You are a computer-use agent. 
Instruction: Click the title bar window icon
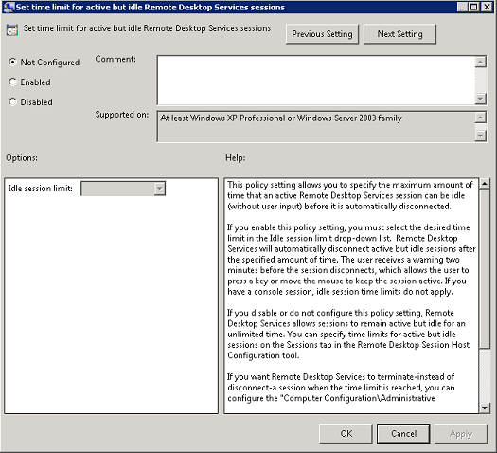pos(9,7)
